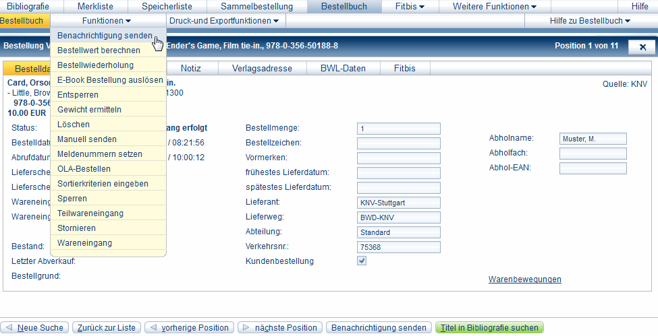Click Wareneingang menu entry
Image resolution: width=658 pixels, height=336 pixels.
(x=84, y=243)
